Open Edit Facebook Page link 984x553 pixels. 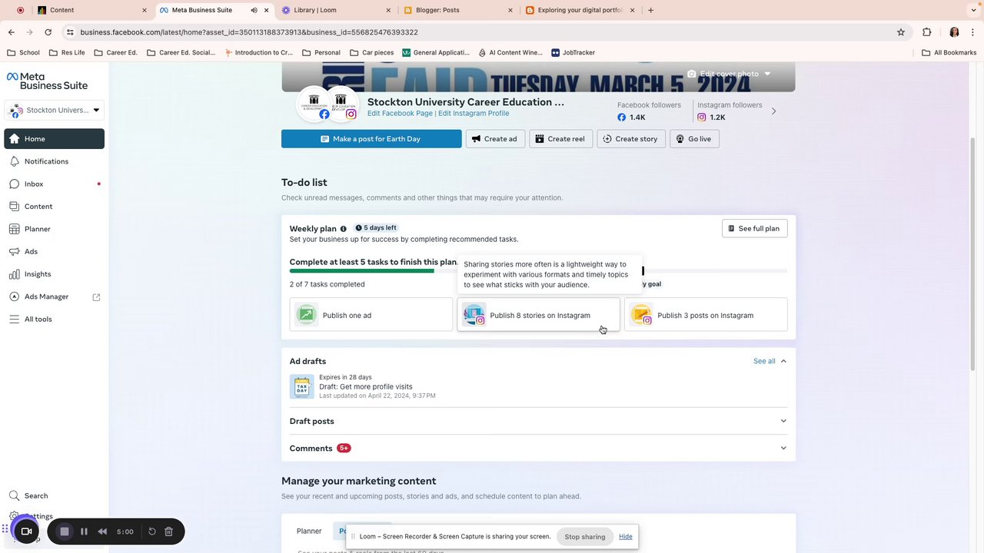tap(400, 114)
